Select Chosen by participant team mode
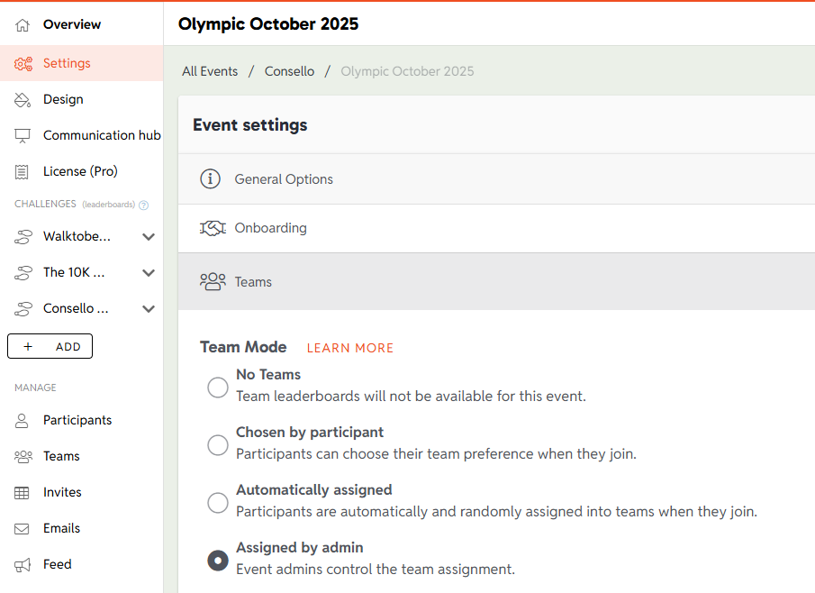This screenshot has width=815, height=593. click(218, 445)
